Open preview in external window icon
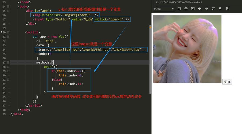This screenshot has width=242, height=134. click(x=179, y=9)
